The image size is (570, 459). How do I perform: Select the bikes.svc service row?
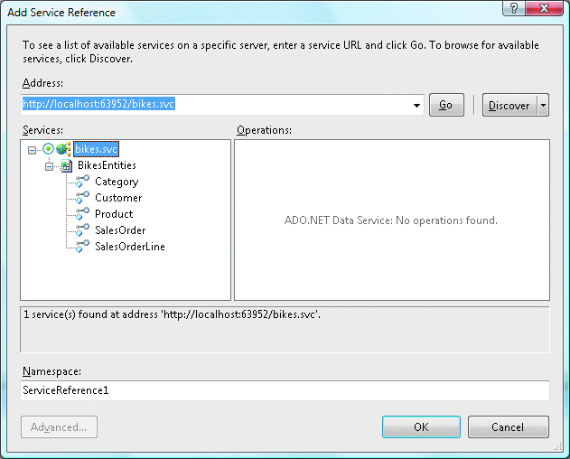pyautogui.click(x=96, y=149)
